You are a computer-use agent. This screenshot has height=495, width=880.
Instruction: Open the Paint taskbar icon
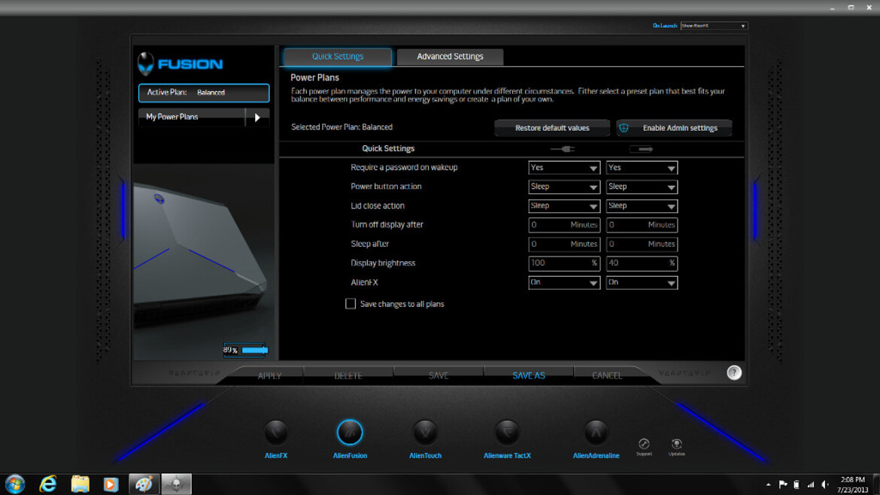(144, 484)
